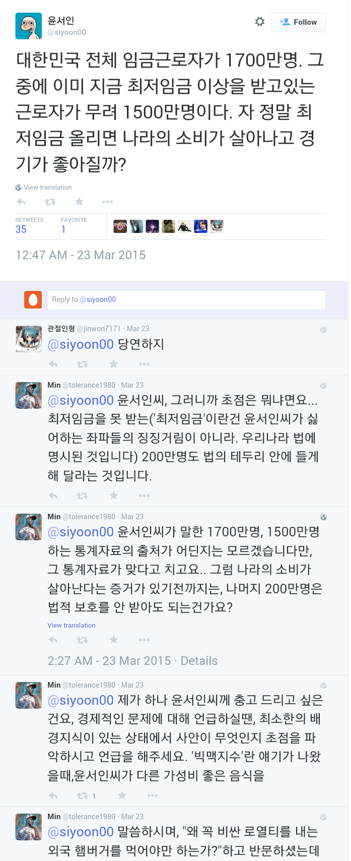
Task: Favorite the 관절인형 reply tweet
Action: click(x=114, y=364)
